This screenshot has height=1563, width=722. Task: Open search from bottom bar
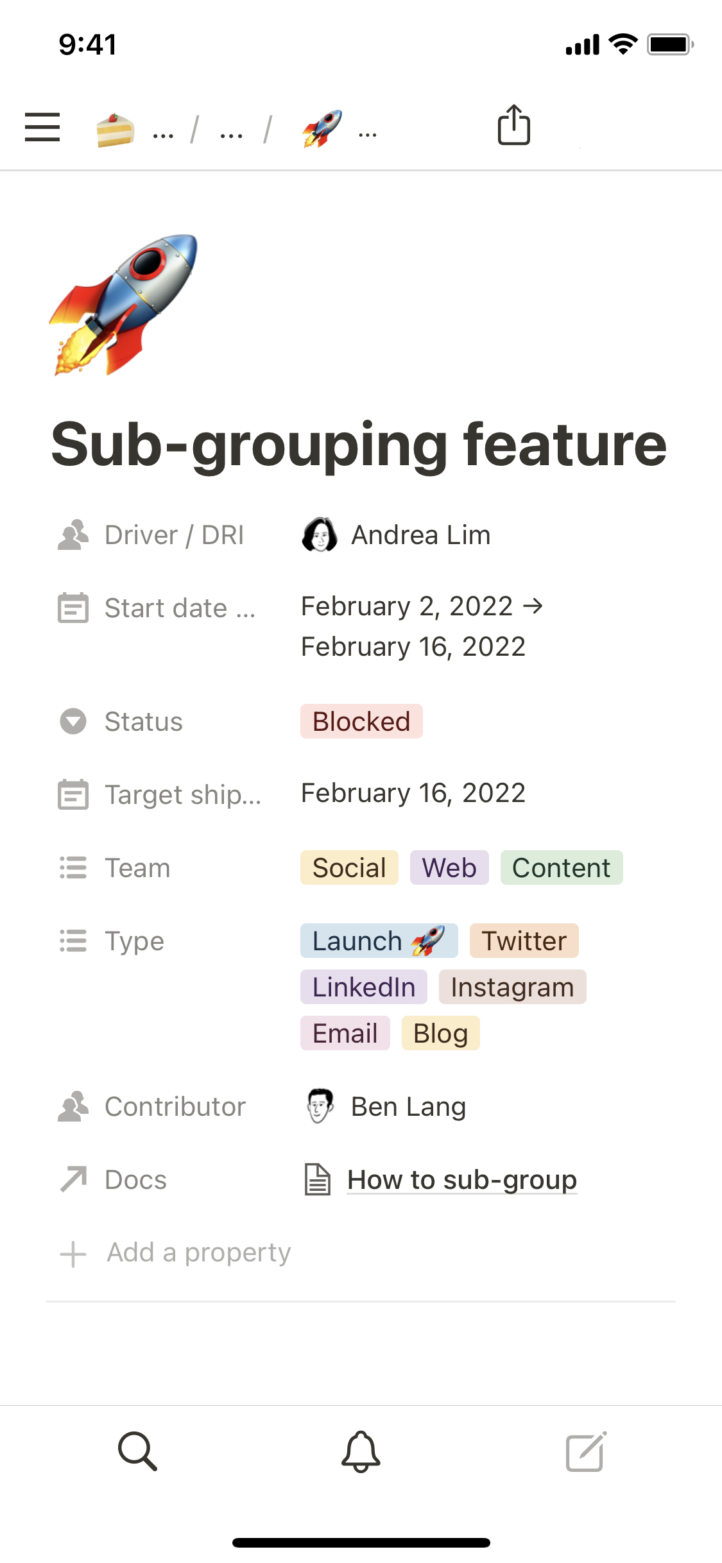pyautogui.click(x=137, y=1451)
